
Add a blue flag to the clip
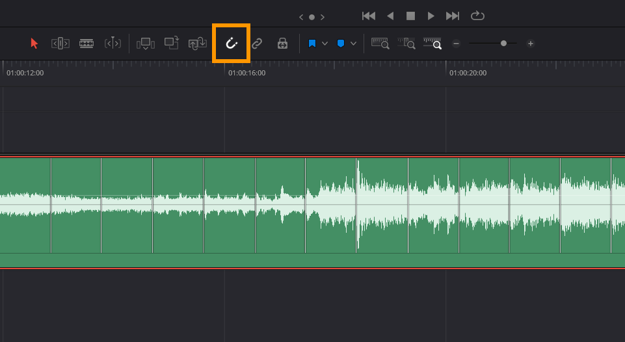[312, 44]
